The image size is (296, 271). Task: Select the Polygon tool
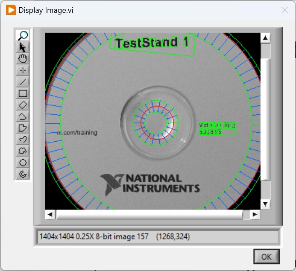point(23,128)
